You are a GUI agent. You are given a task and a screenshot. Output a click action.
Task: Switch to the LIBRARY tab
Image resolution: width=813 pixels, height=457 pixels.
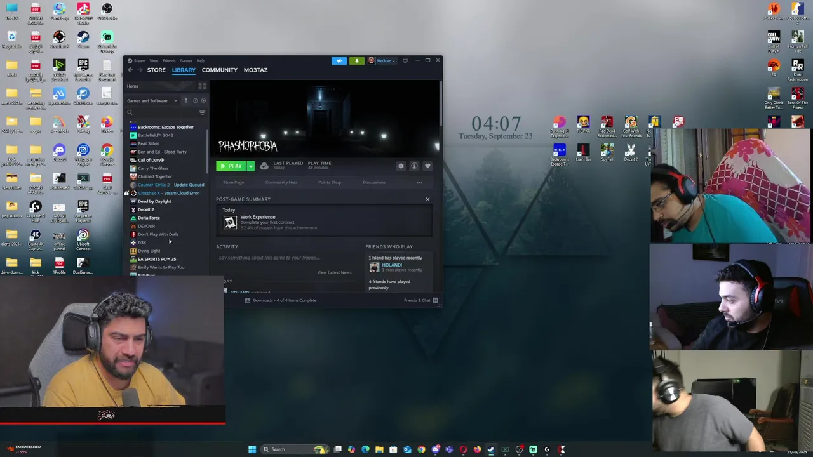[184, 70]
